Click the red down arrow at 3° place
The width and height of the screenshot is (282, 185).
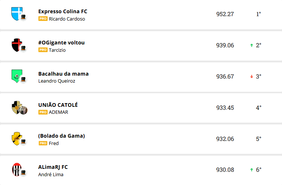251,77
